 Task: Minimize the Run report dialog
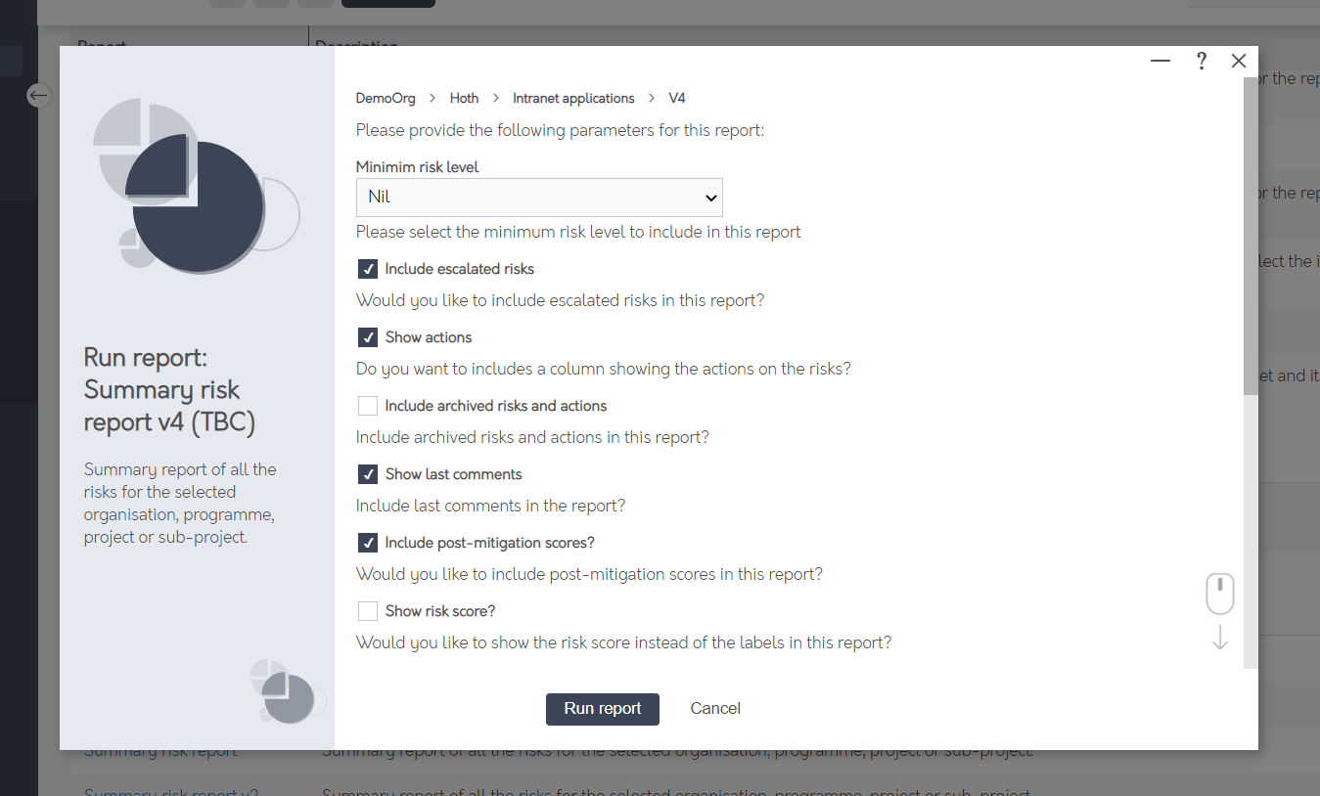(x=1161, y=61)
